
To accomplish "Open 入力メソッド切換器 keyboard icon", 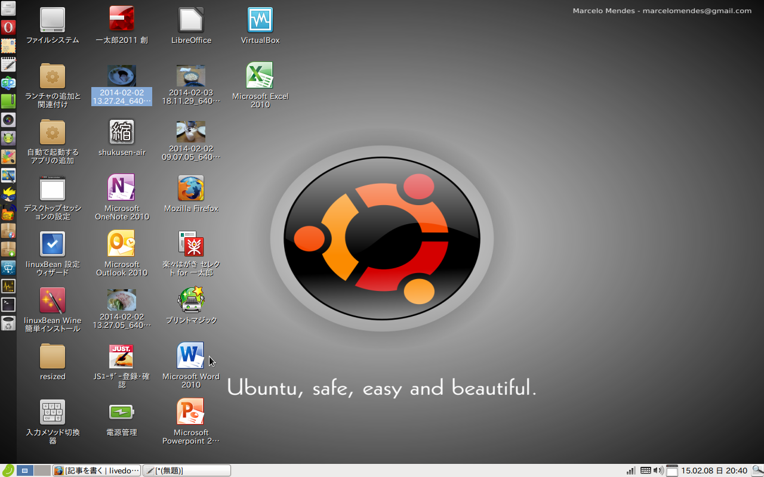I will coord(53,413).
